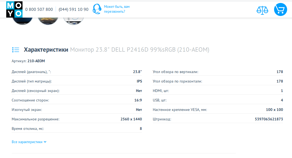
Task: Select the second product thumbnail
Action: [x=48, y=21]
